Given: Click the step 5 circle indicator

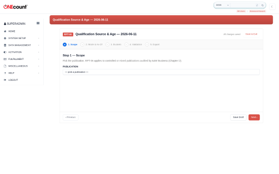Looking at the screenshot, I should 147,44.
